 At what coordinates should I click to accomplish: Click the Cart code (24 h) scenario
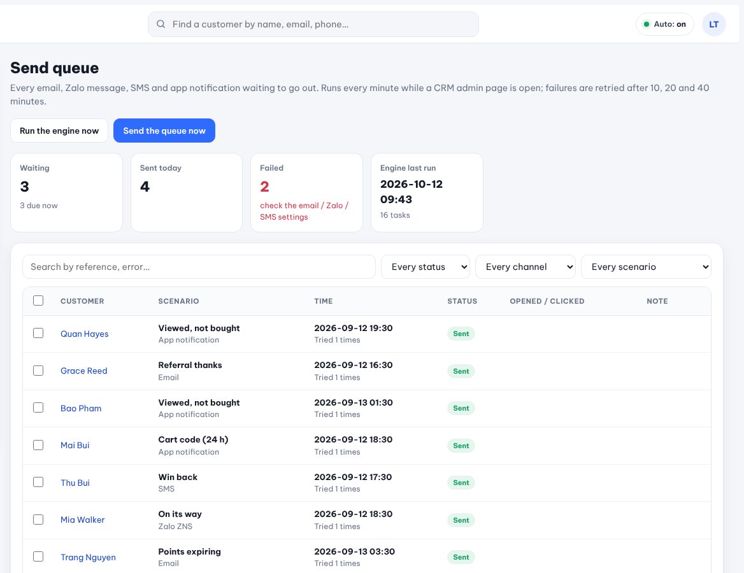point(193,440)
